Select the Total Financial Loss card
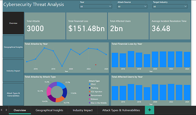196x115 pixels. coord(86,26)
